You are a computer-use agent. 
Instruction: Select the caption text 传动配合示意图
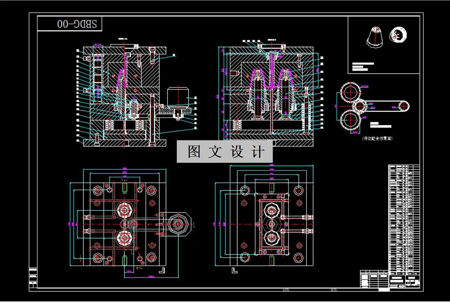click(x=377, y=139)
